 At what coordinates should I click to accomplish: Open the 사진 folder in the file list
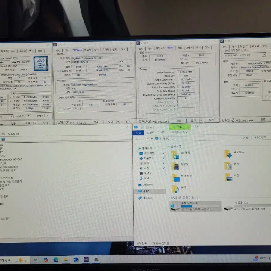coord(228,177)
